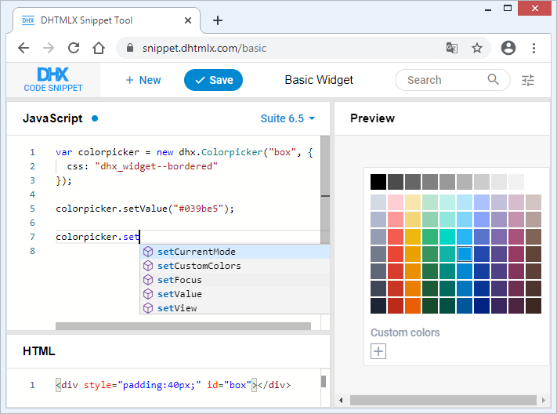Pick the light pink swatch in second row

(x=396, y=202)
